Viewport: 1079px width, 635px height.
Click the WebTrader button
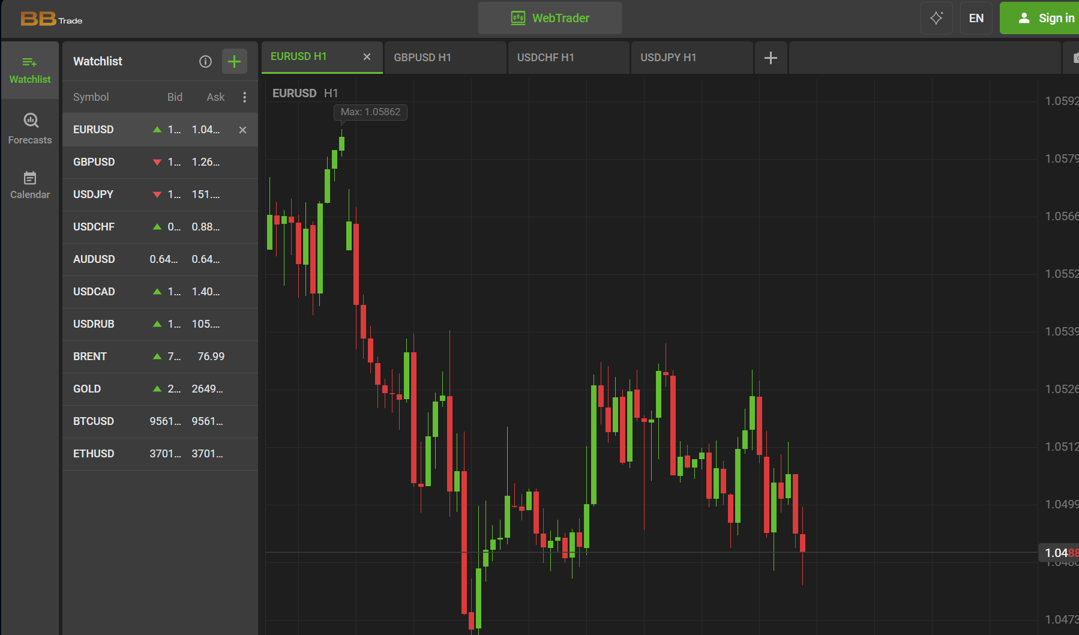click(x=550, y=18)
